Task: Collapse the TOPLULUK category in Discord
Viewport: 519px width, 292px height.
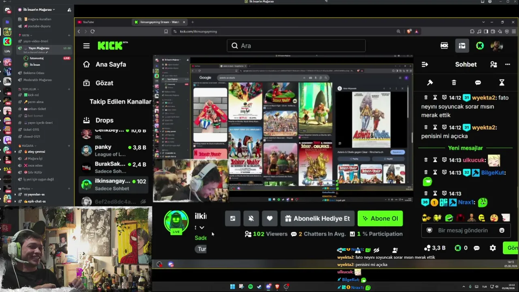Action: pyautogui.click(x=29, y=89)
